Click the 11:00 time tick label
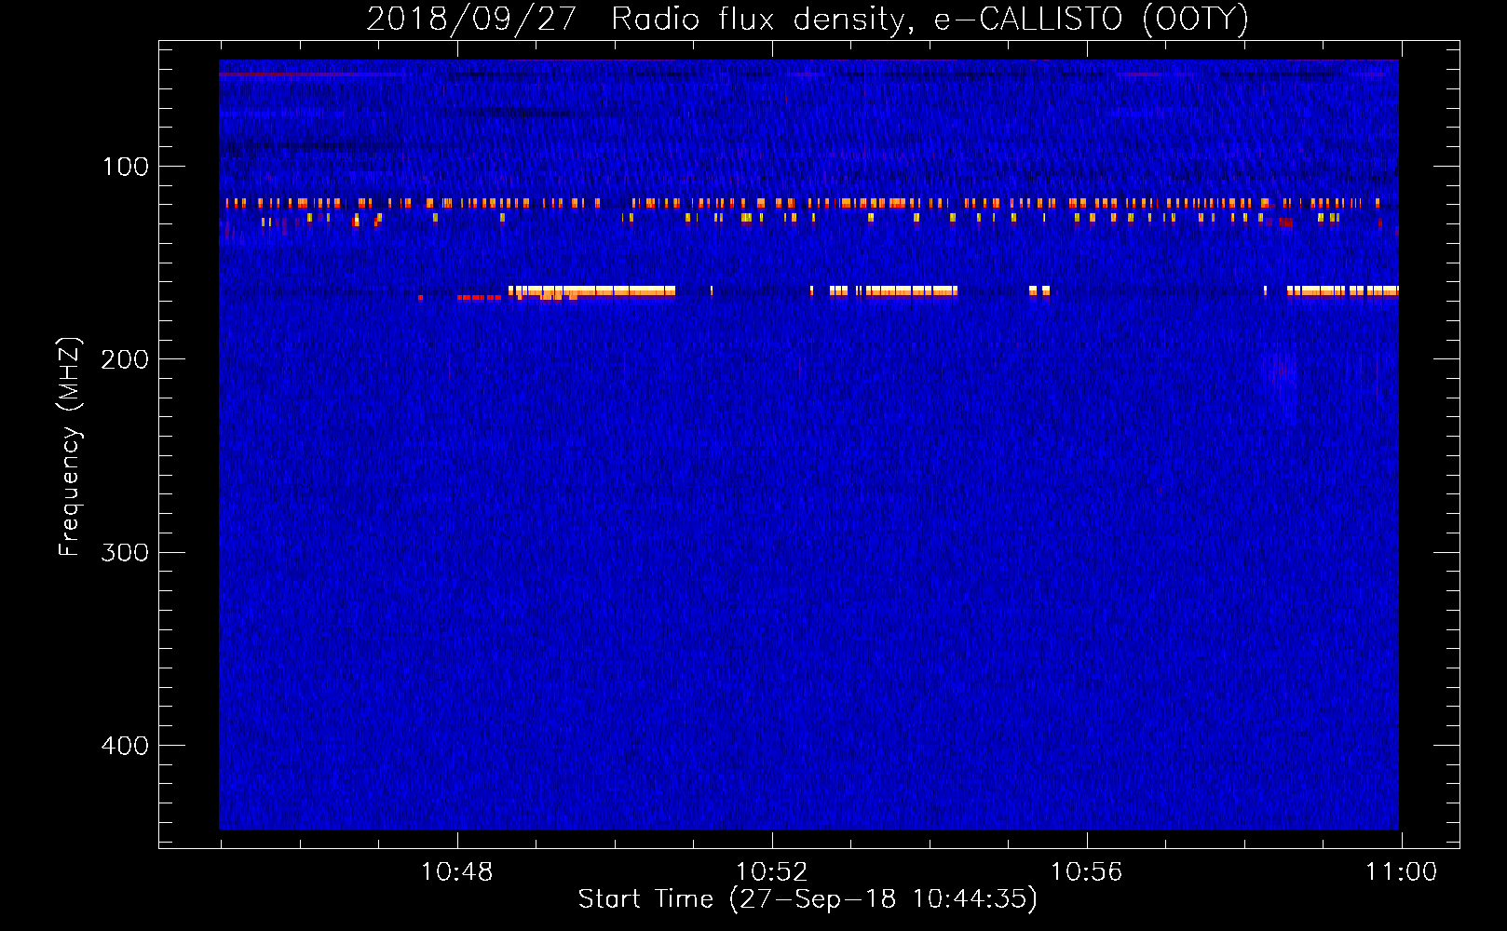This screenshot has width=1507, height=931. coord(1401,872)
